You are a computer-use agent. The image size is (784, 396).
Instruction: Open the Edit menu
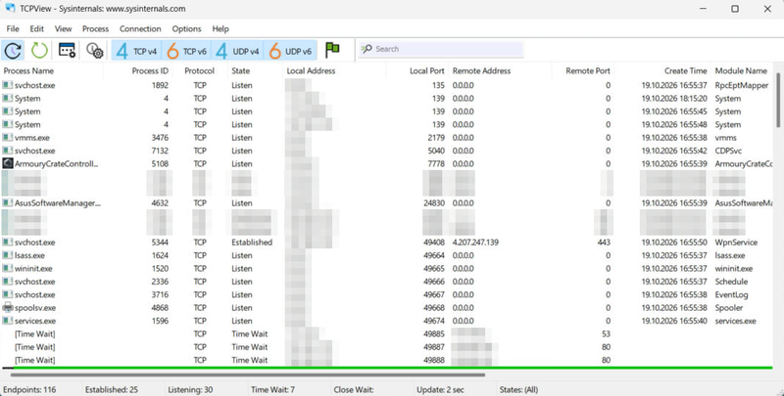pos(36,29)
